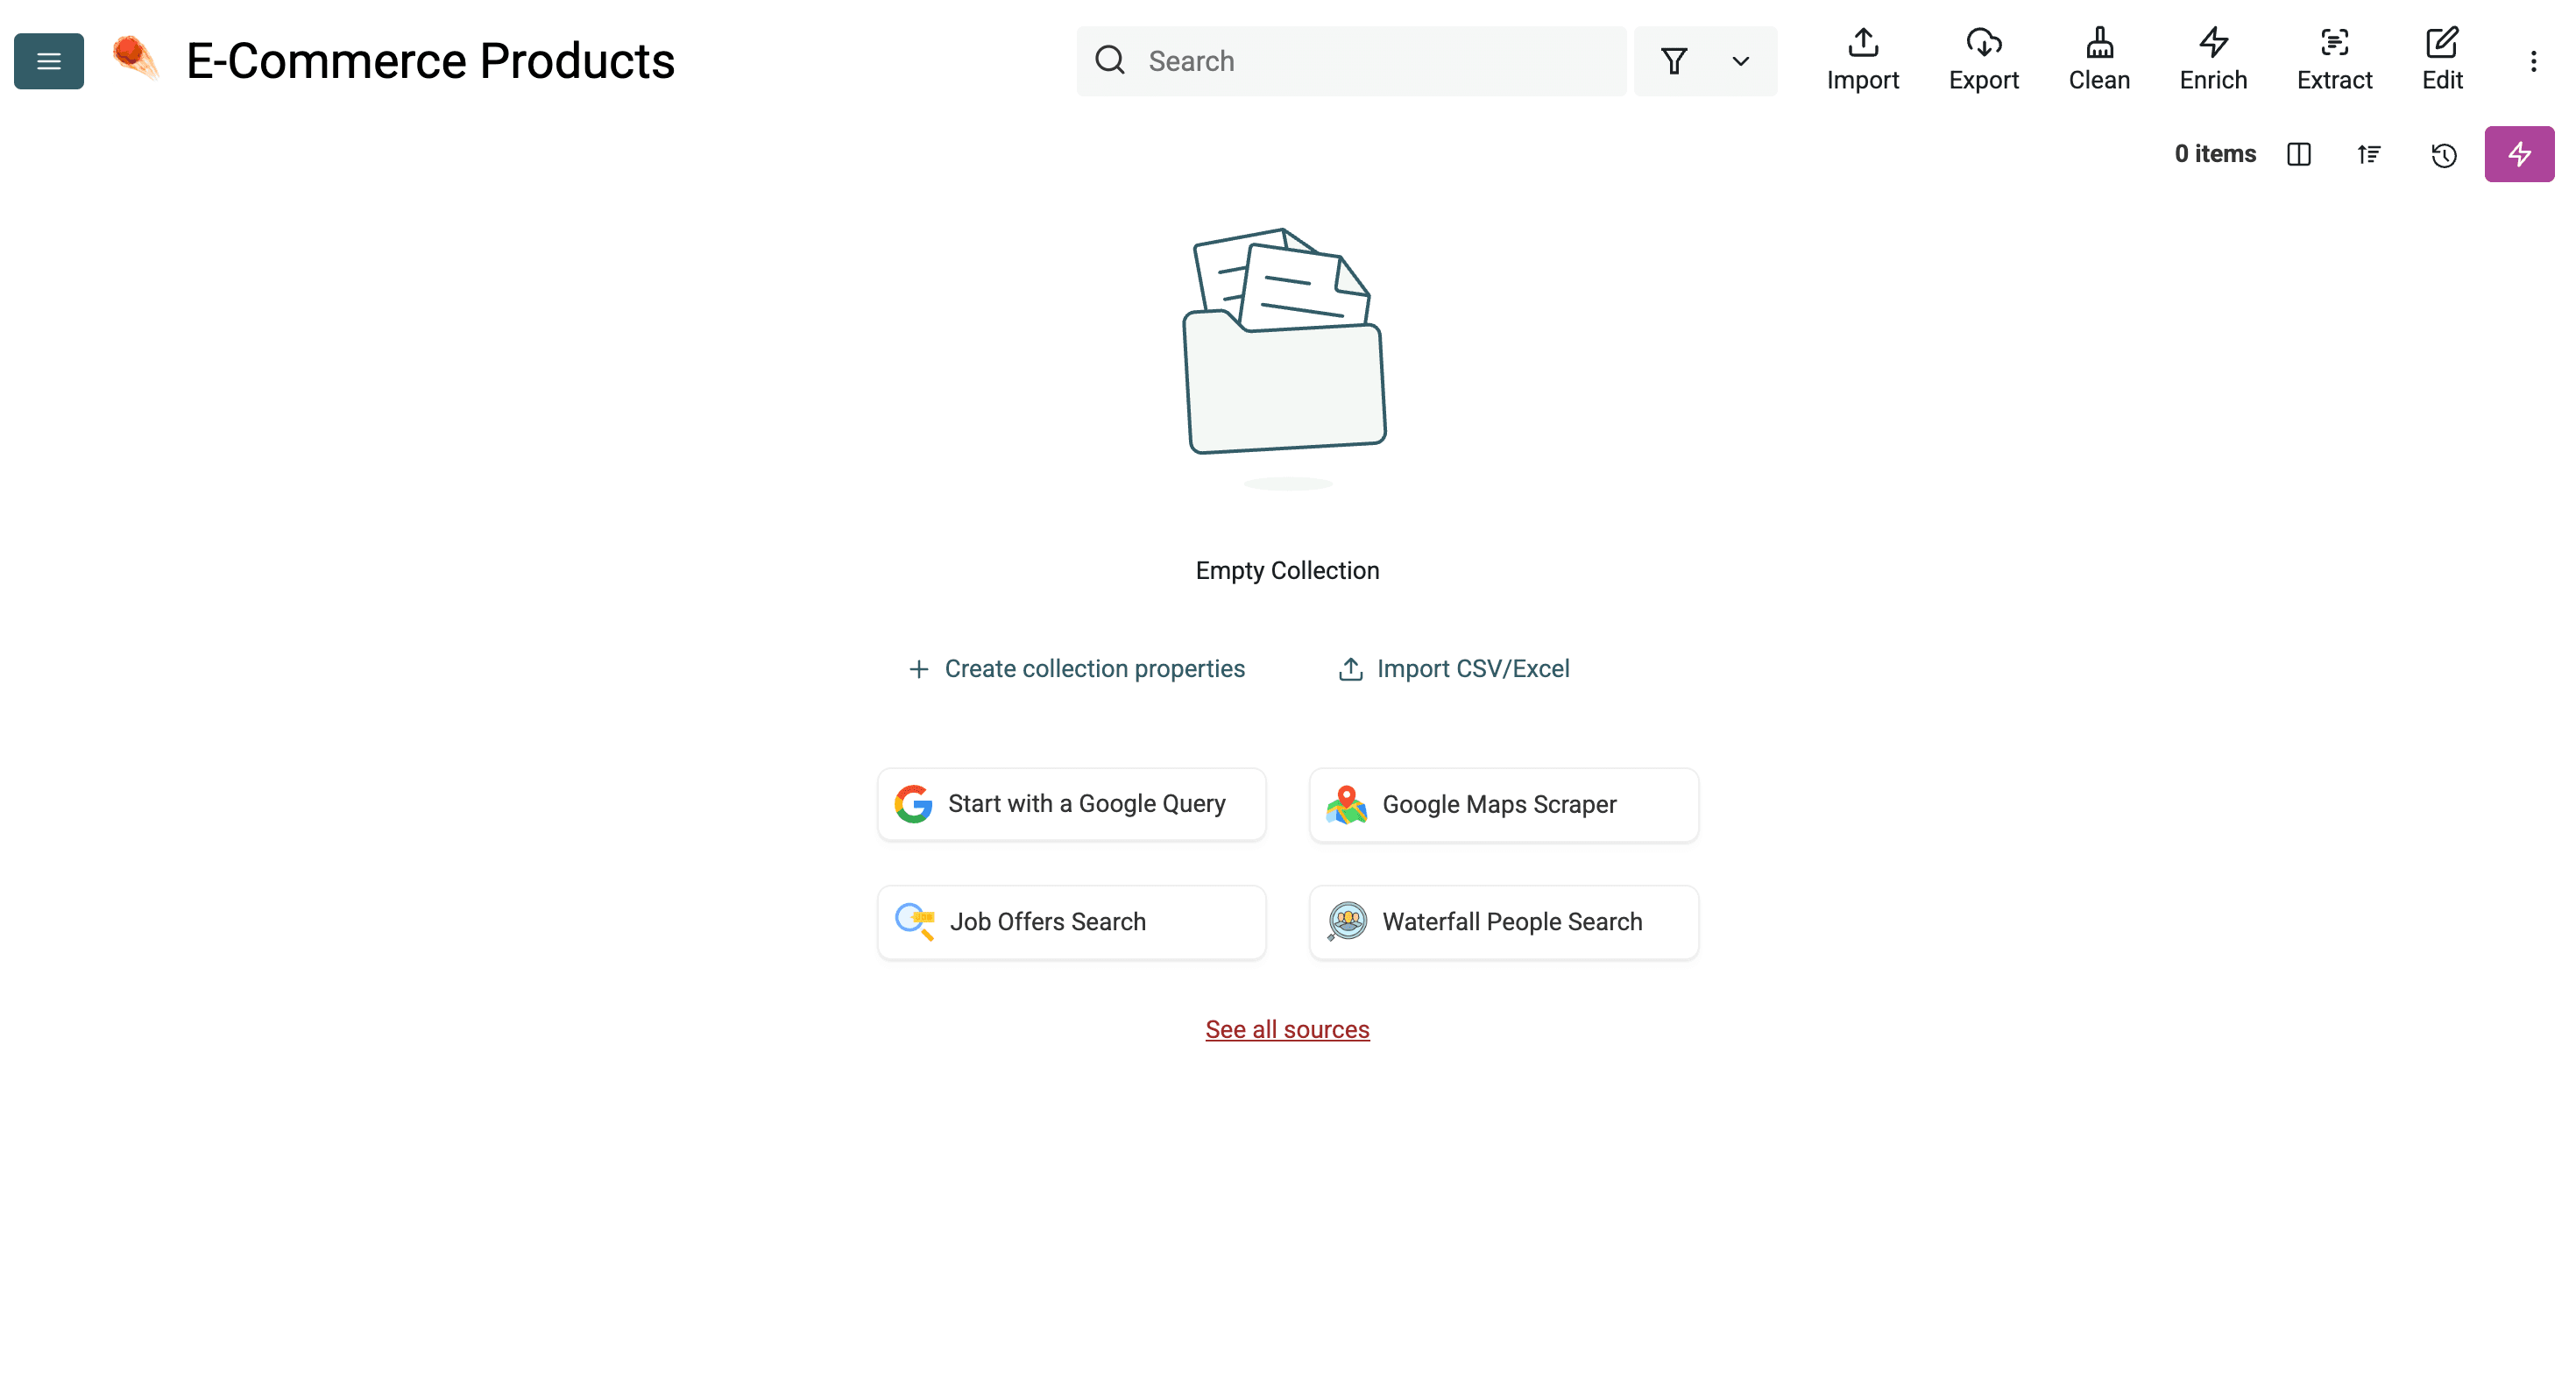Click the See all sources link
2576x1398 pixels.
pyautogui.click(x=1287, y=1029)
